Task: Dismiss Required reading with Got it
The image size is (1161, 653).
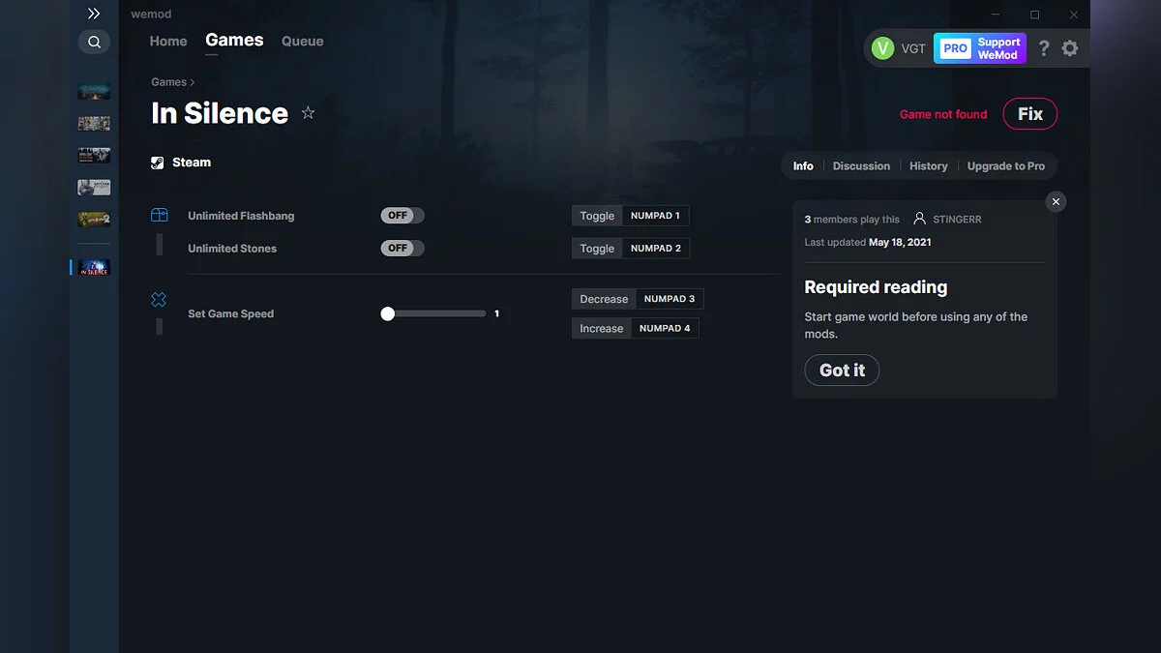Action: (842, 370)
